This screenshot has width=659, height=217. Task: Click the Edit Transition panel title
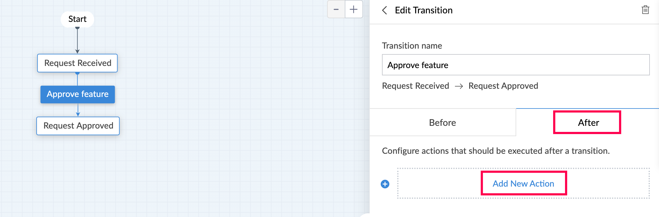423,10
